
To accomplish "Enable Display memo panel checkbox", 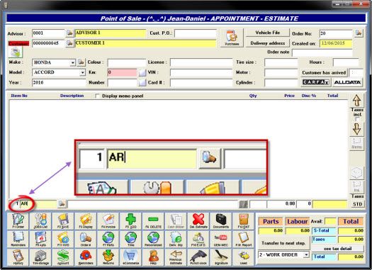I will tap(97, 96).
